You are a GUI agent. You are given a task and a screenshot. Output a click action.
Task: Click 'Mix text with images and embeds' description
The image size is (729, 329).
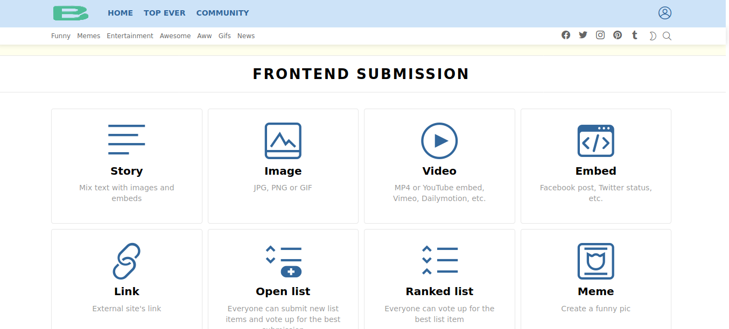(x=127, y=193)
